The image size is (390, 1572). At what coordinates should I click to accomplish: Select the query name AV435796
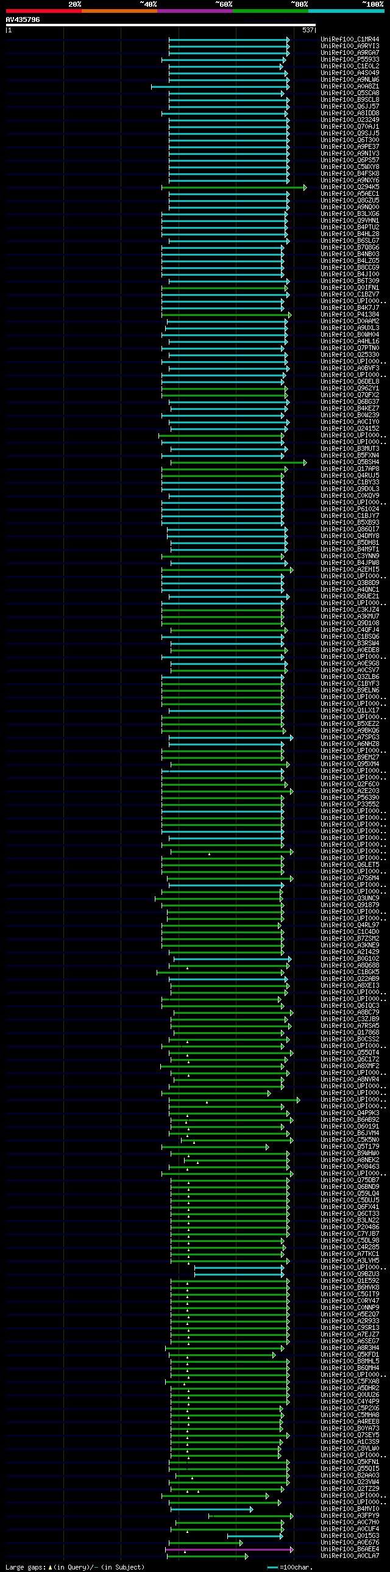[x=23, y=20]
